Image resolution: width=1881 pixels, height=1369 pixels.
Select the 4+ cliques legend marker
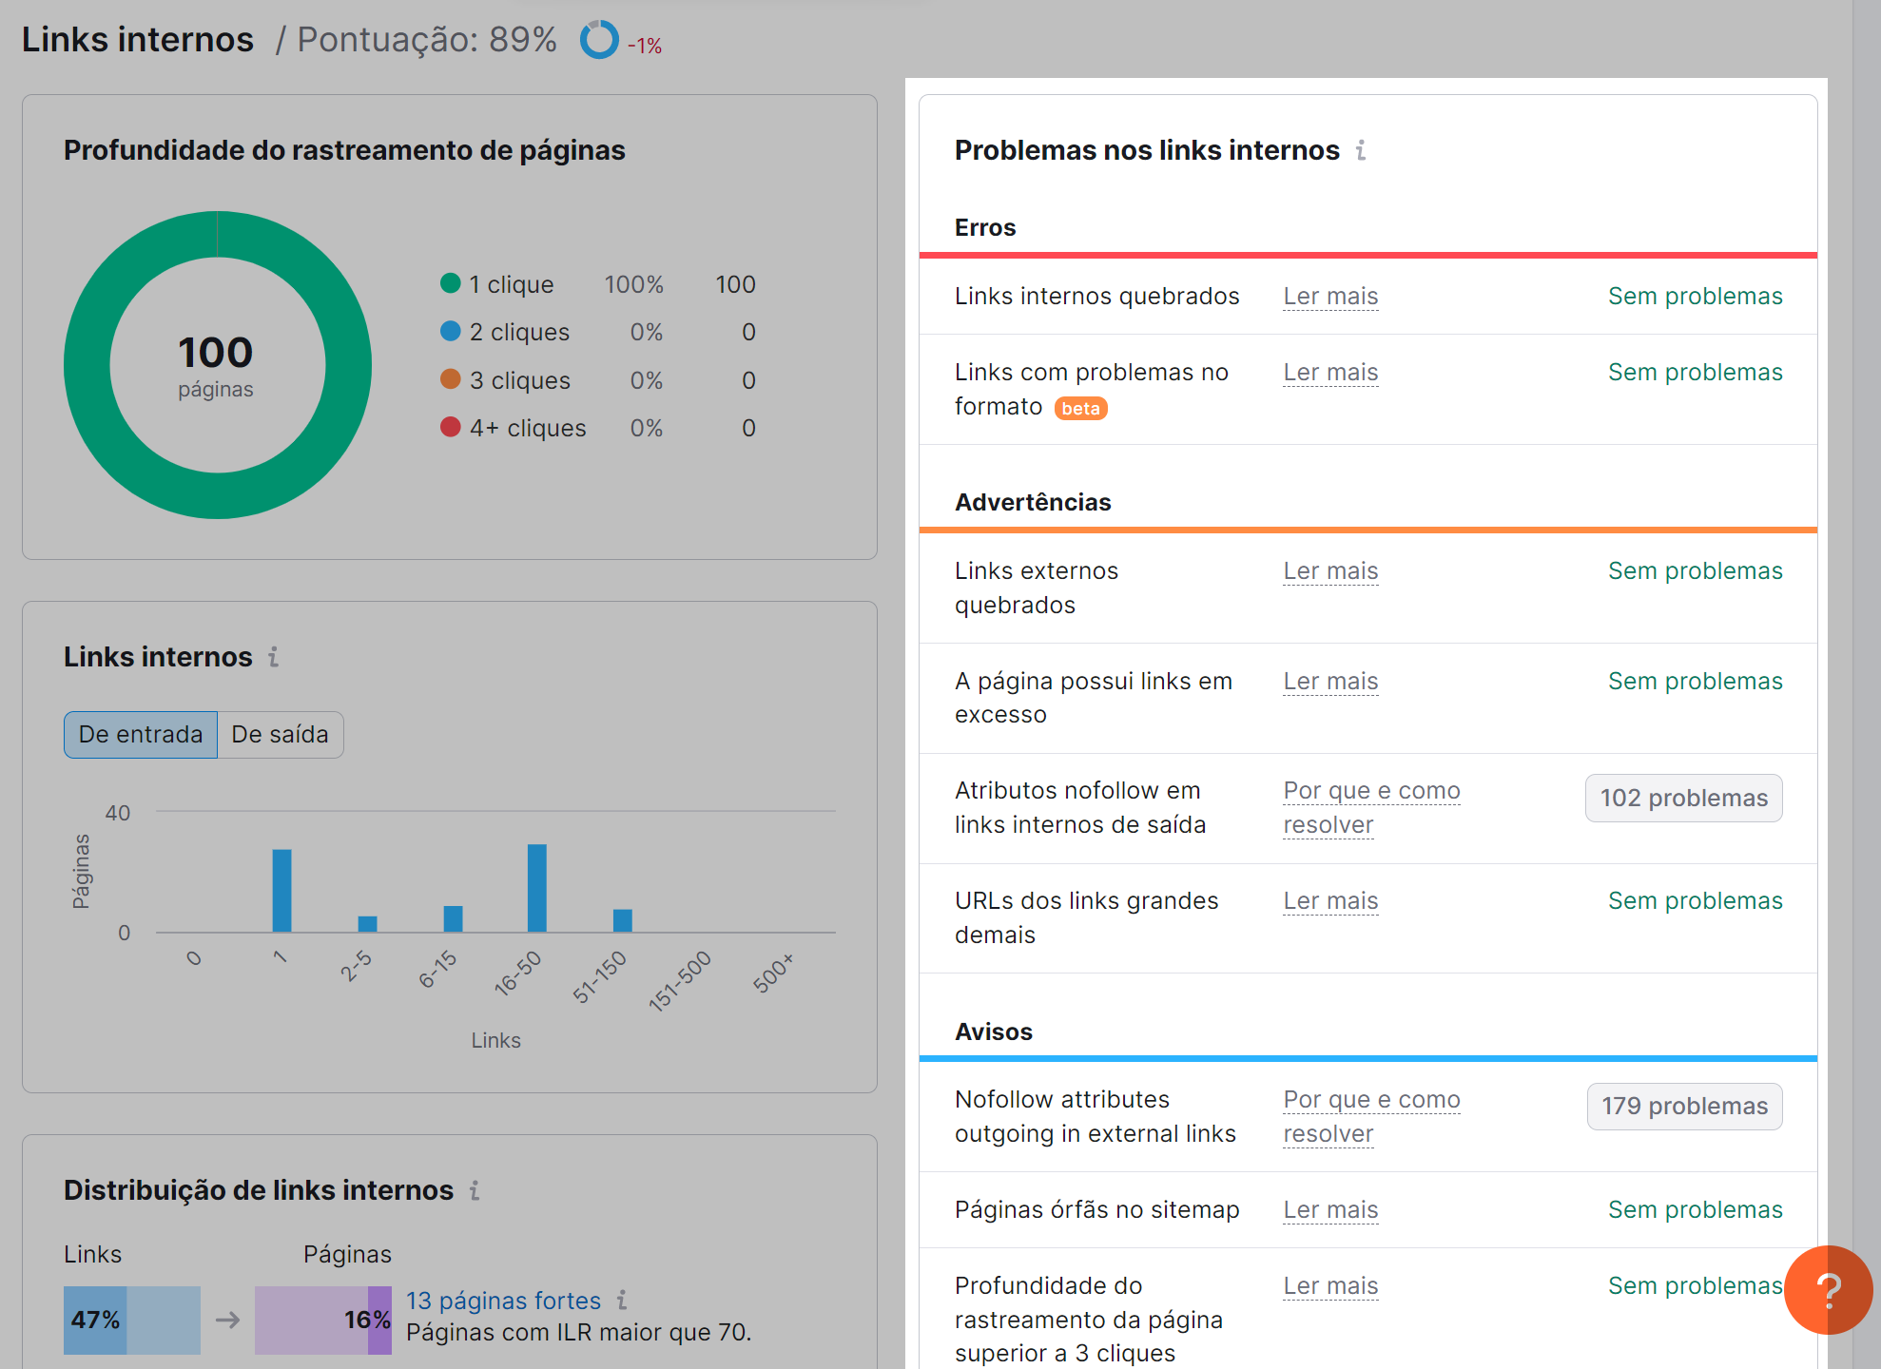[450, 428]
